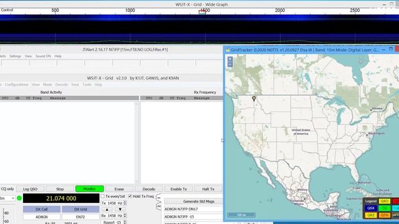Zoom out on the GridTracker map
Image resolution: width=399 pixels, height=224 pixels.
(230, 65)
